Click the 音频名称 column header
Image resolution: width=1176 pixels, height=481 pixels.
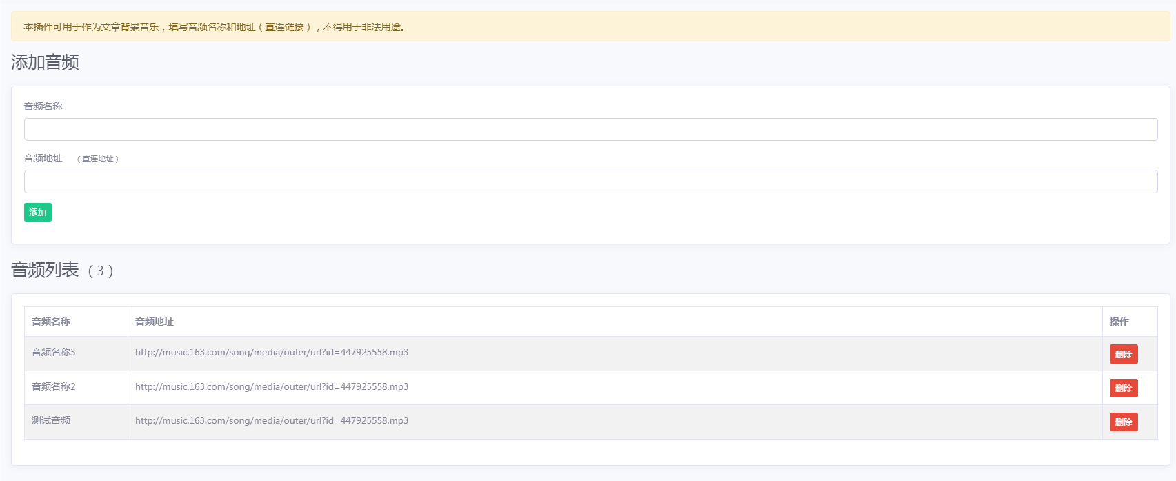click(x=51, y=322)
